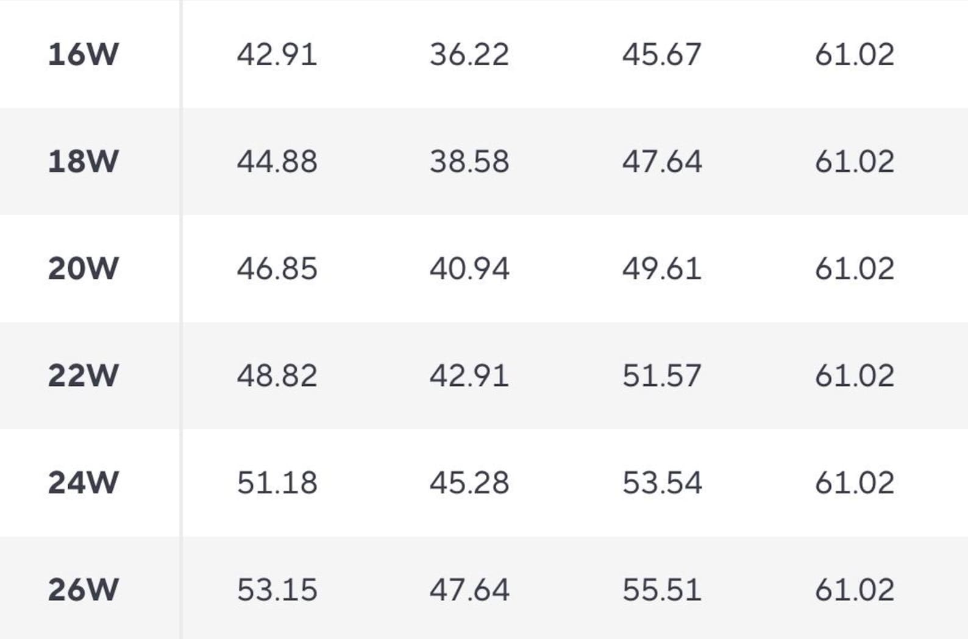
Task: Select the 26W size row label
Action: click(84, 590)
